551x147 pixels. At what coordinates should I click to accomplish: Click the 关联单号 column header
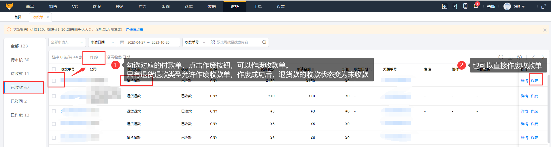coord(390,69)
